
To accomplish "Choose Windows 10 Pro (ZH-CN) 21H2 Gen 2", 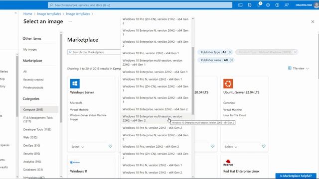I will [156, 21].
